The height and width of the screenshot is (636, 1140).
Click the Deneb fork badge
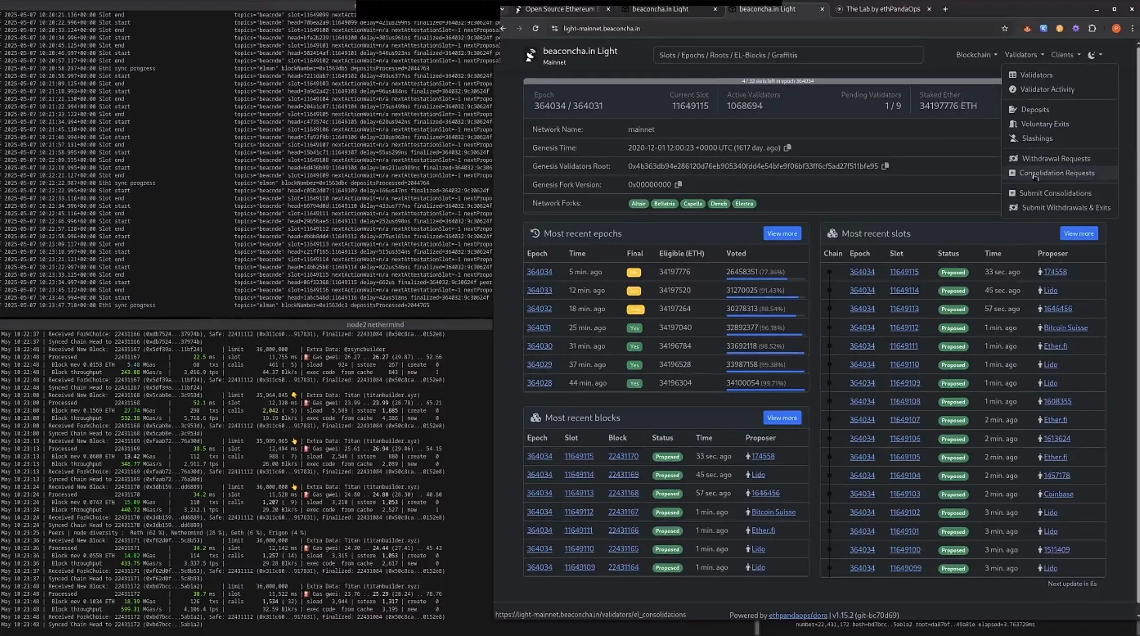(718, 204)
